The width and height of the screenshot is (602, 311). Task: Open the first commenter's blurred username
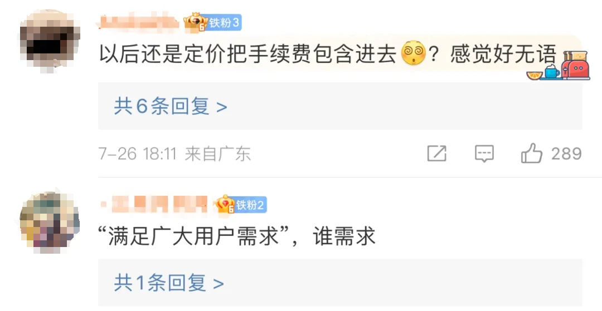coord(139,22)
